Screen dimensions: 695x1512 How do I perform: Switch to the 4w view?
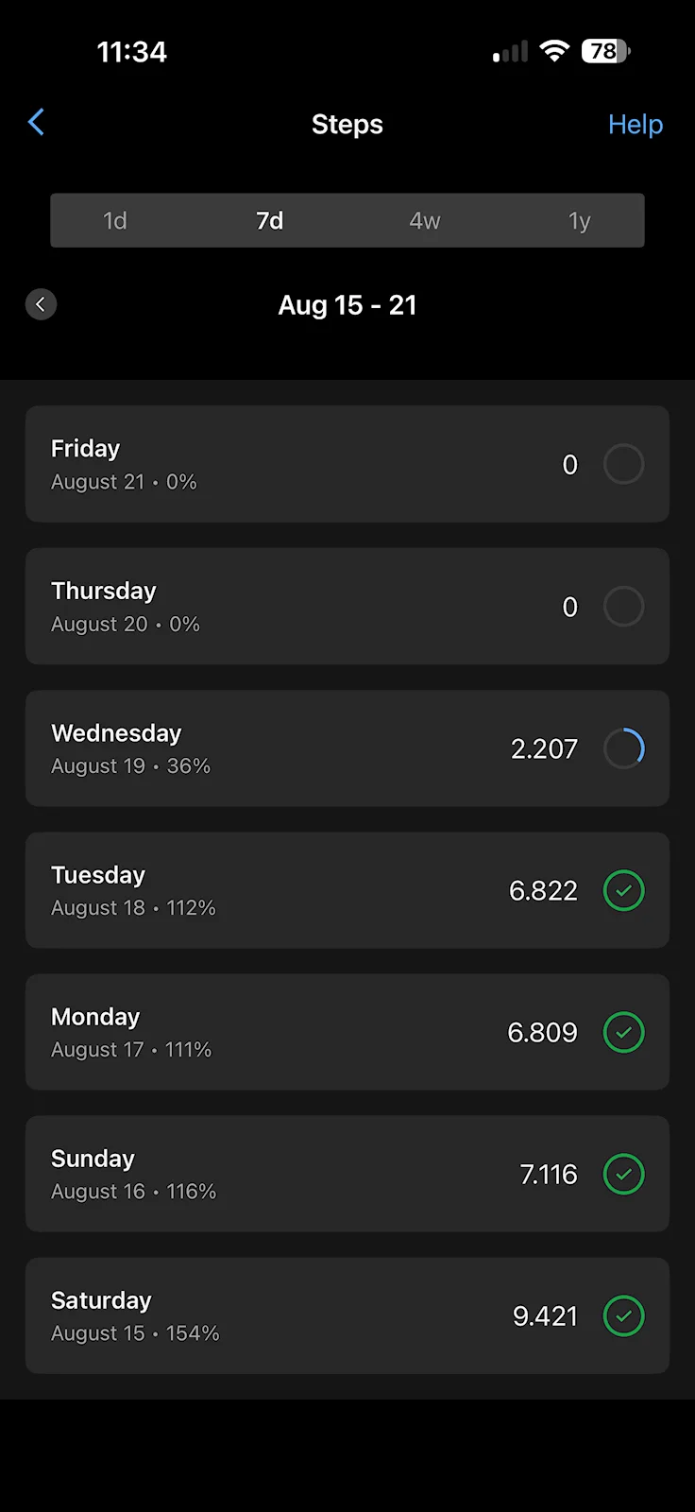point(425,220)
